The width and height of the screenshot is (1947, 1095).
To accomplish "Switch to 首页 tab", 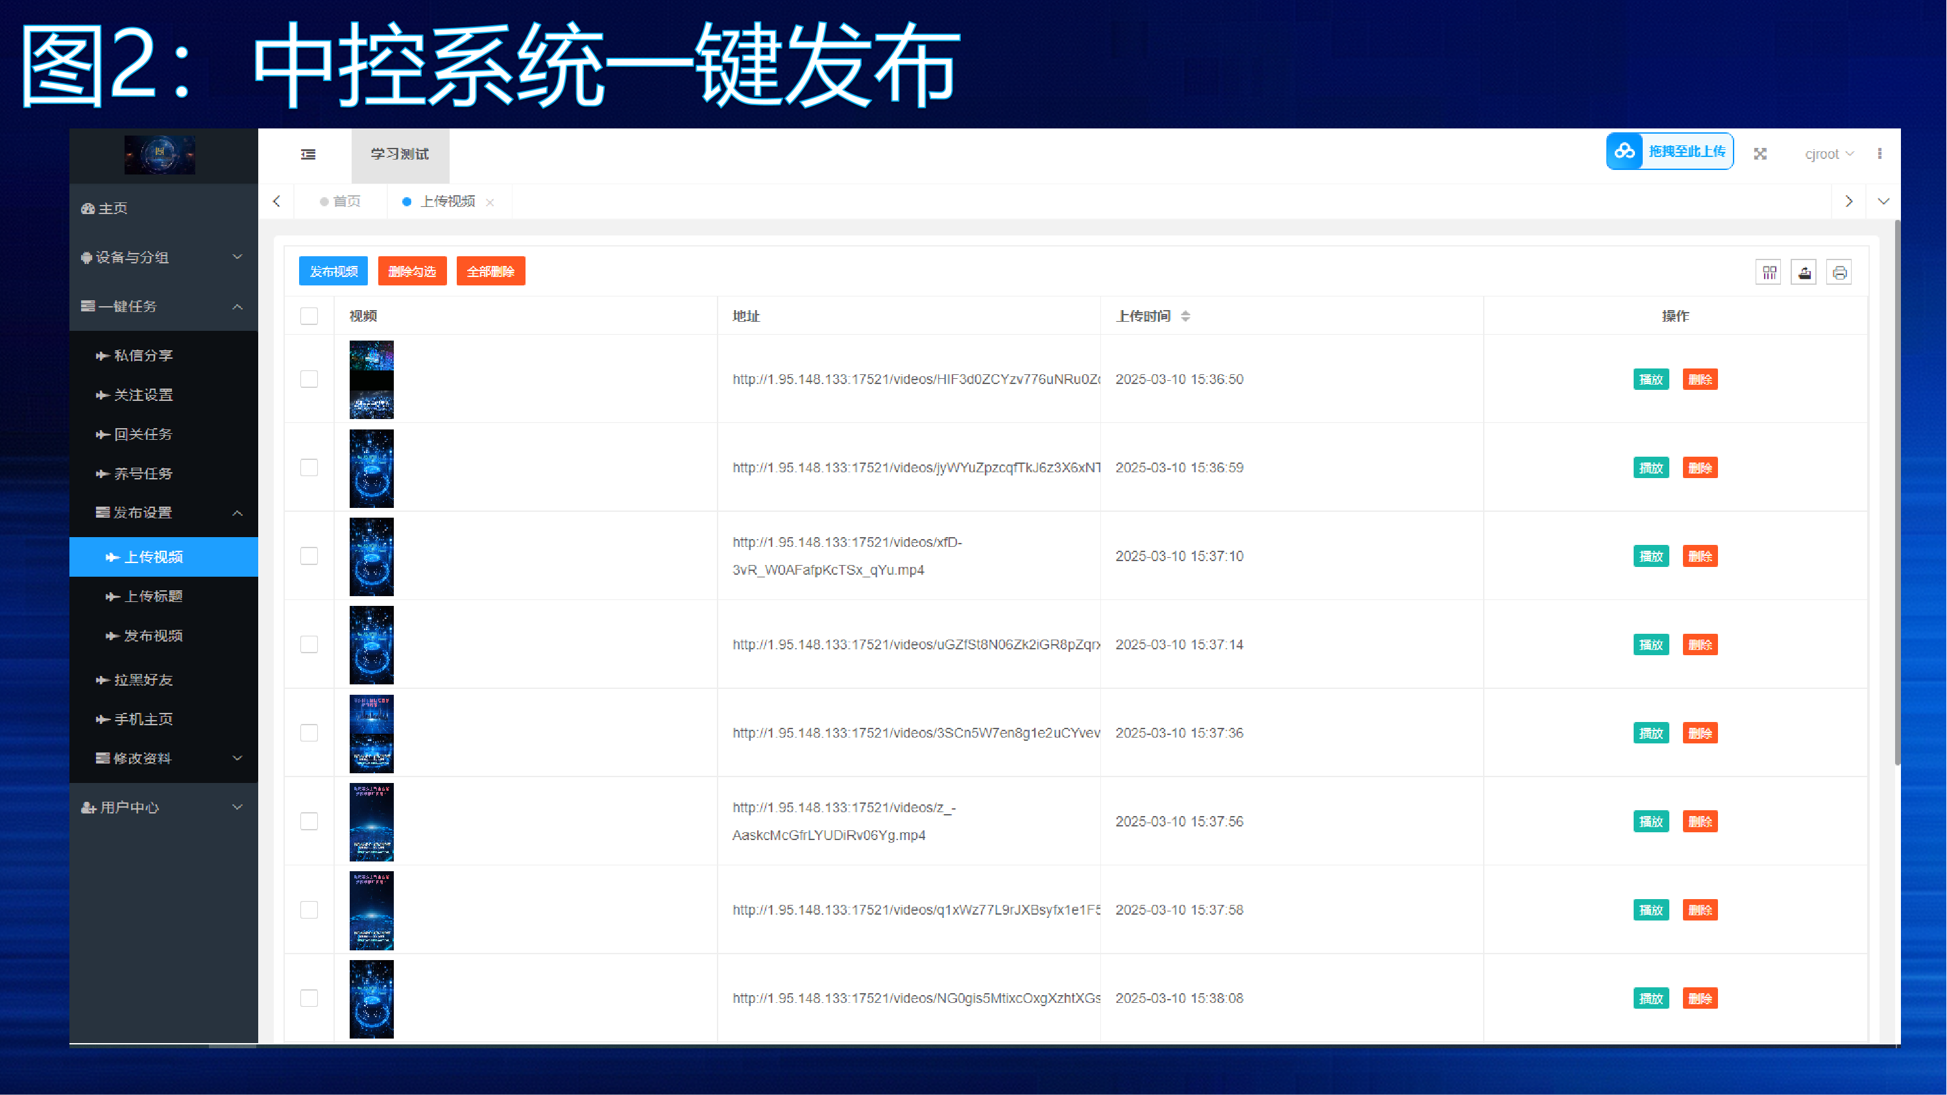I will 340,202.
